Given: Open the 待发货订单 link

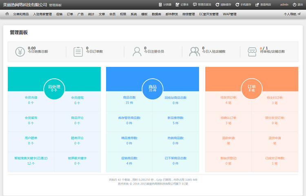Looking at the screenshot, I should click(228, 98).
